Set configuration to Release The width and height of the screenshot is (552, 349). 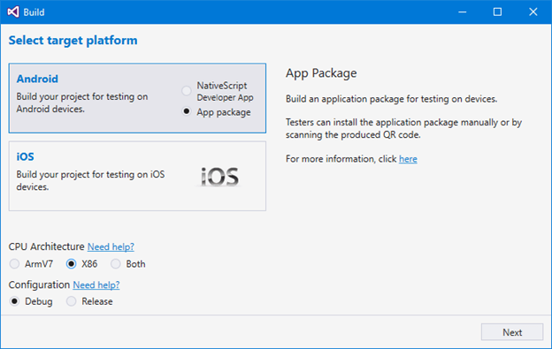[71, 301]
